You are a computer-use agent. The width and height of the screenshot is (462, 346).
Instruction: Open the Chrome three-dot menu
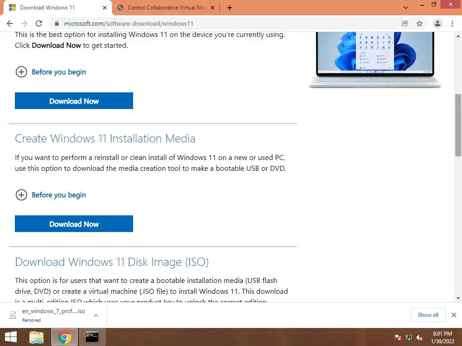[452, 23]
